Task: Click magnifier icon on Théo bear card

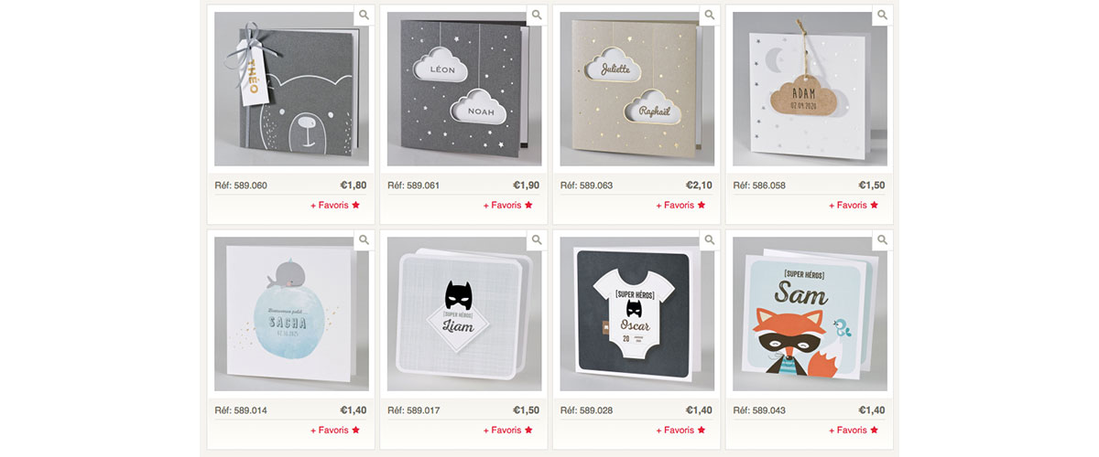Action: pyautogui.click(x=364, y=15)
